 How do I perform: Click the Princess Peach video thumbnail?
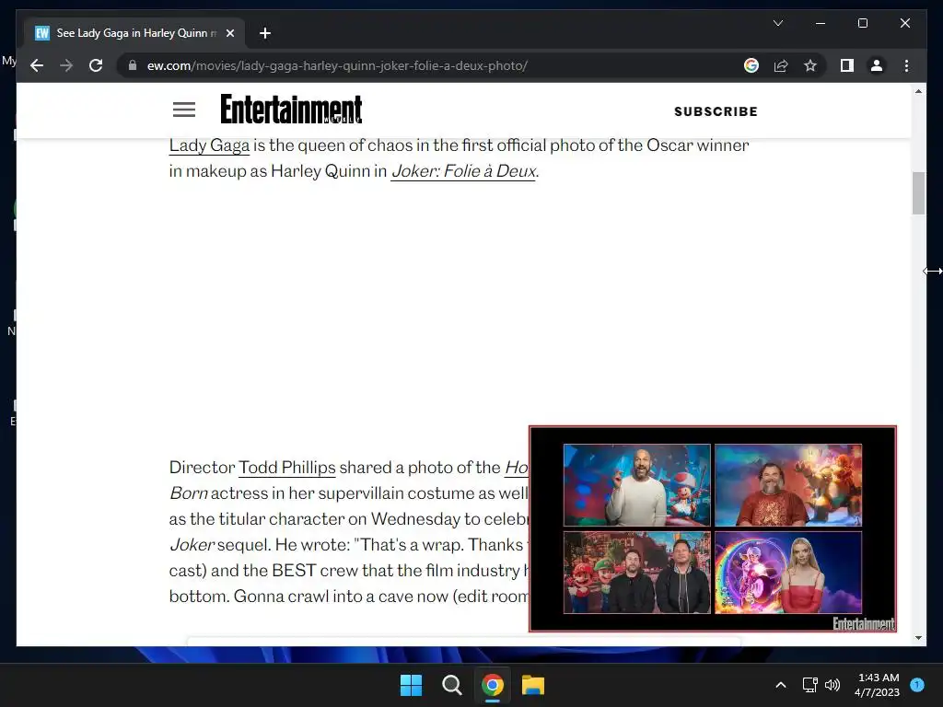point(788,573)
